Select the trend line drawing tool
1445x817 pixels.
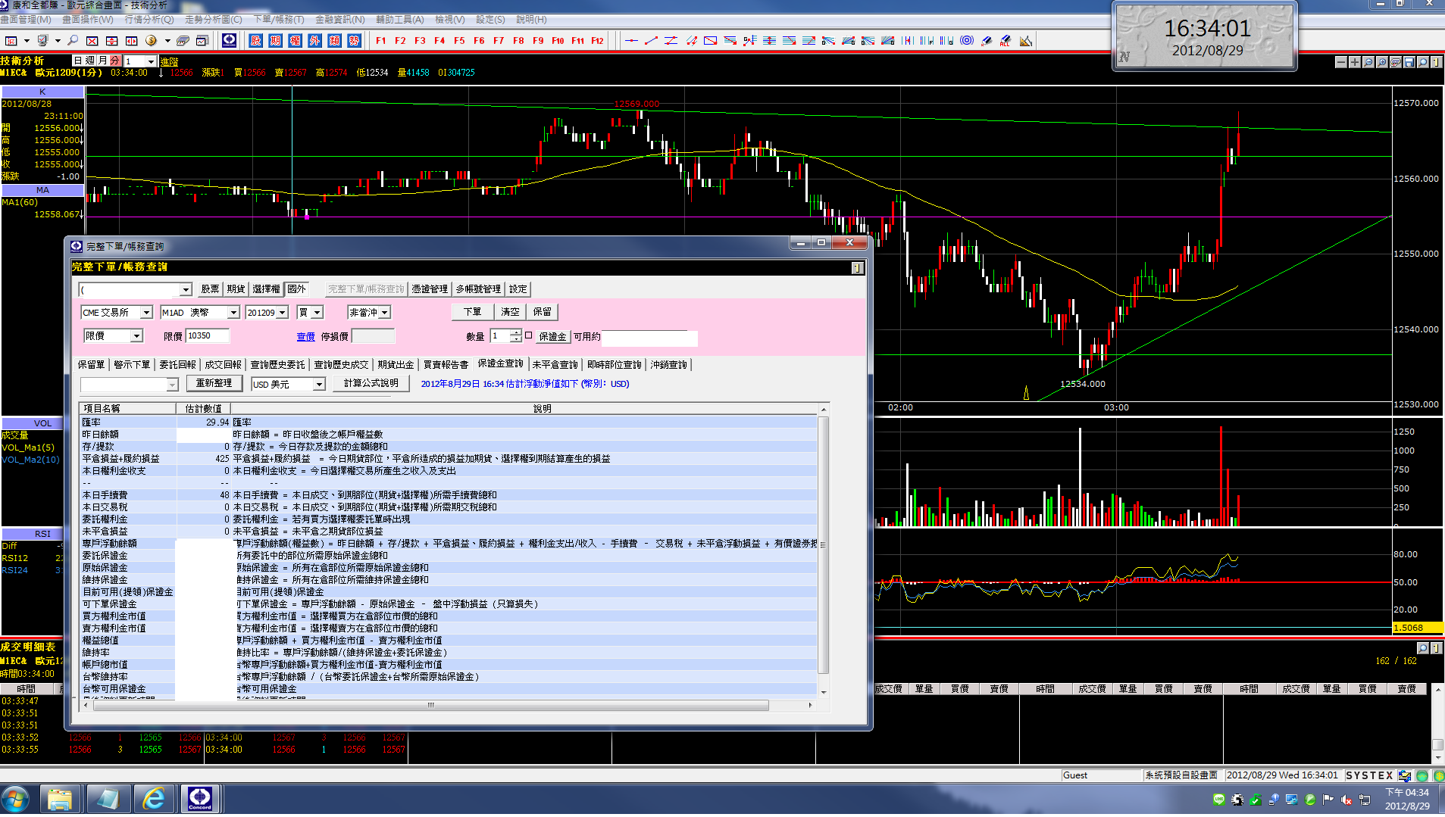(x=651, y=41)
